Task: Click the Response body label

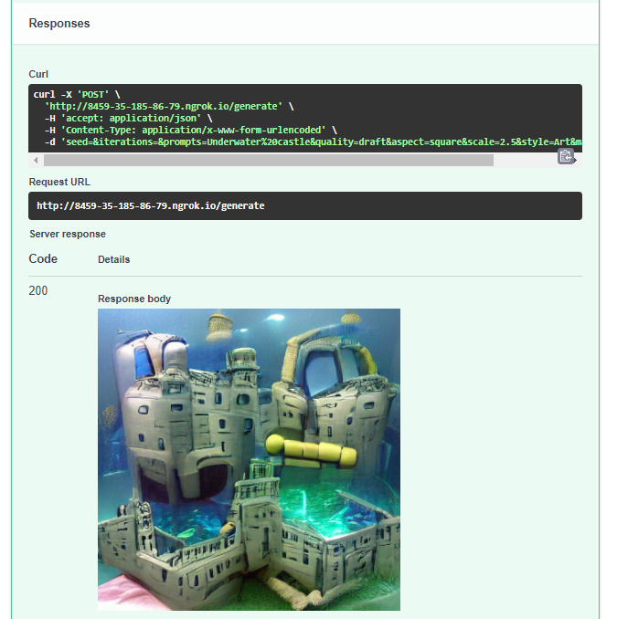Action: [134, 299]
